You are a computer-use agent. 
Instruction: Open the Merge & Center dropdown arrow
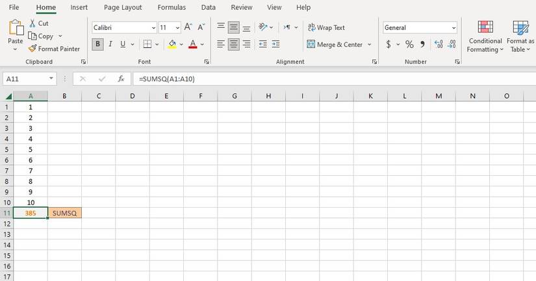pyautogui.click(x=370, y=44)
